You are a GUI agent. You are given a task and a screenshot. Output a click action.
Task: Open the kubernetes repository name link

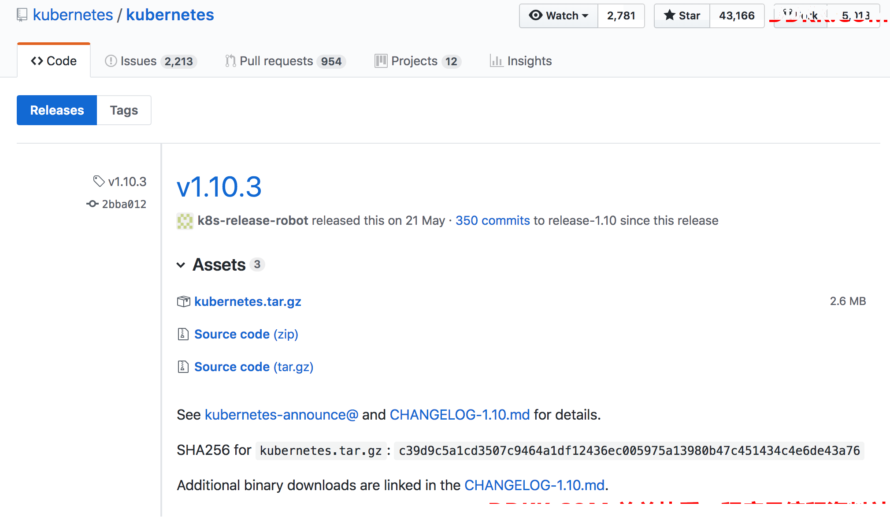(170, 15)
